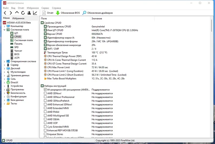Open the Вид menu
Screen dimensions: 215x144
point(13,8)
